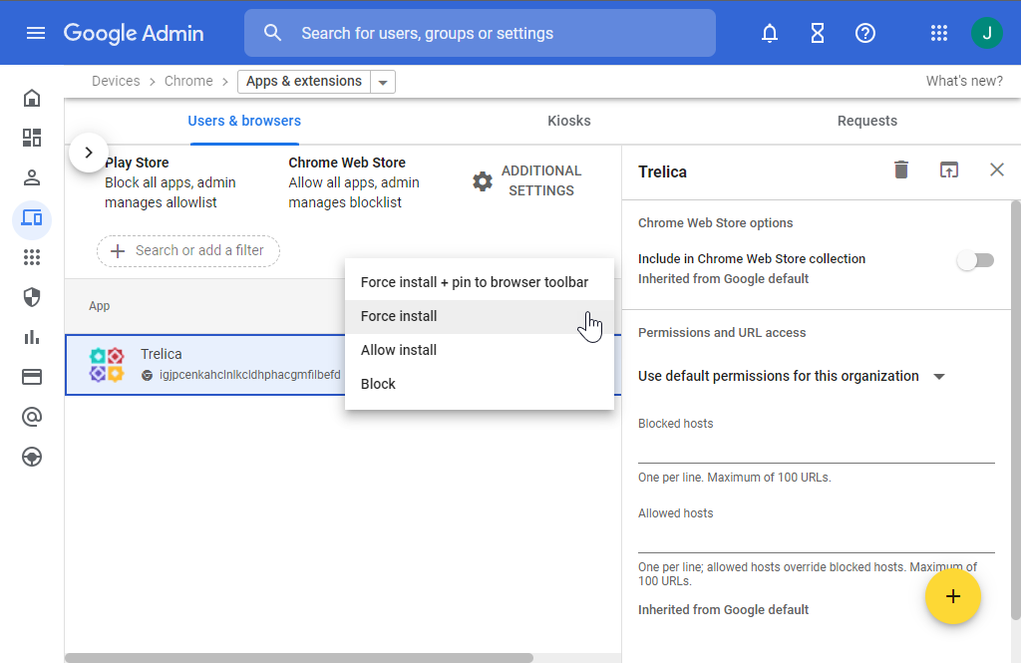Open Billing card icon in sidebar
Viewport: 1021px width, 663px height.
32,377
